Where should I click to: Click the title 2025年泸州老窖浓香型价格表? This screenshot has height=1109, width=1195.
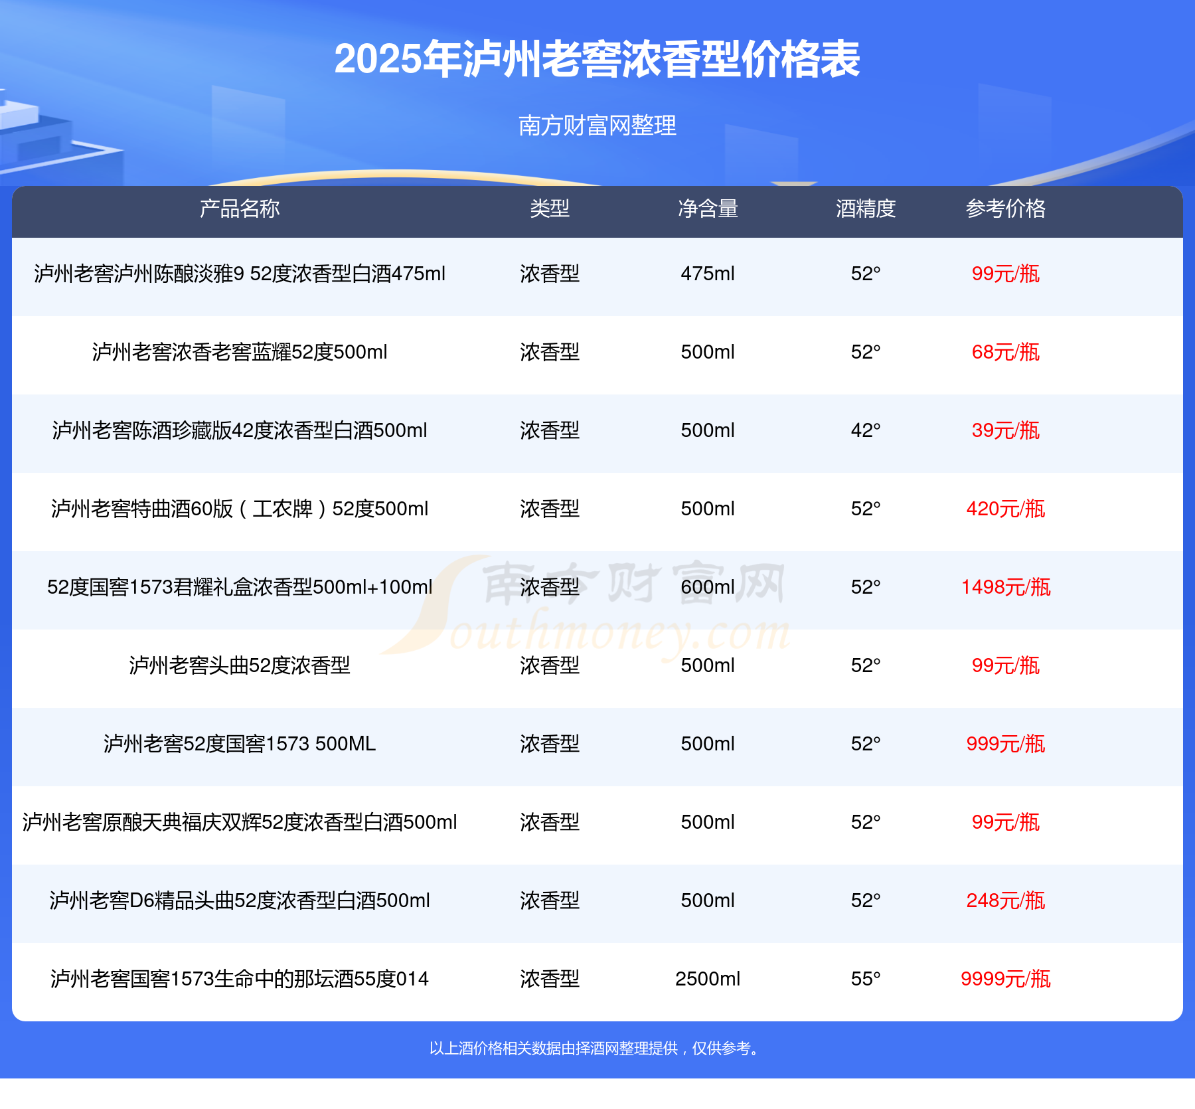pos(597,59)
